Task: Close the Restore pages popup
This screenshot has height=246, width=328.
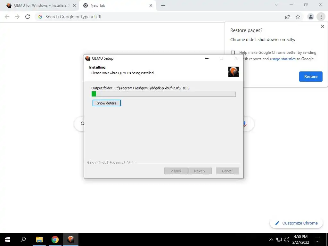Action: coord(322,26)
